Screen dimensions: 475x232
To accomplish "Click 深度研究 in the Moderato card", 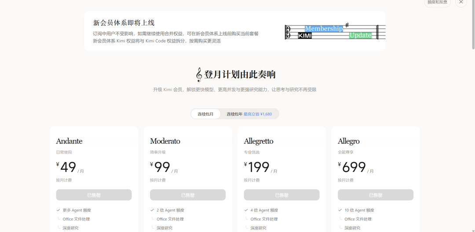I will 164,228.
